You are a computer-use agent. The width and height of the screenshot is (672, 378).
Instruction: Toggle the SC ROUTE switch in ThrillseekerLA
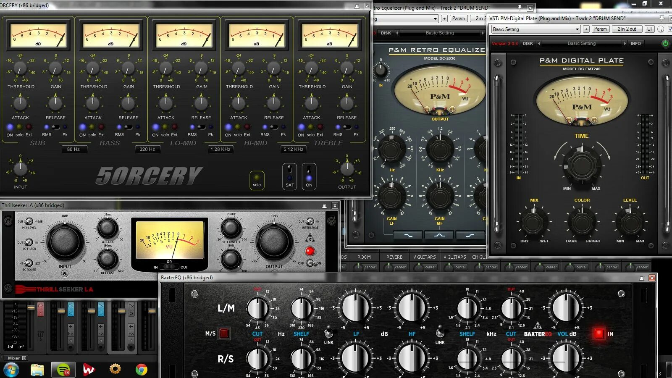(29, 263)
